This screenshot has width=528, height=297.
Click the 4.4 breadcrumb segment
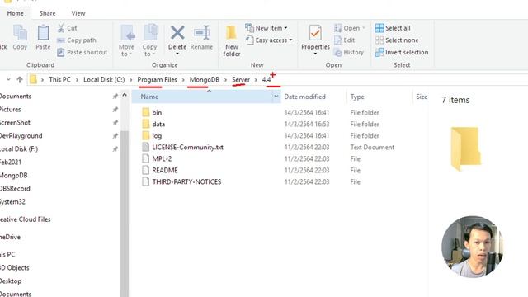click(266, 80)
